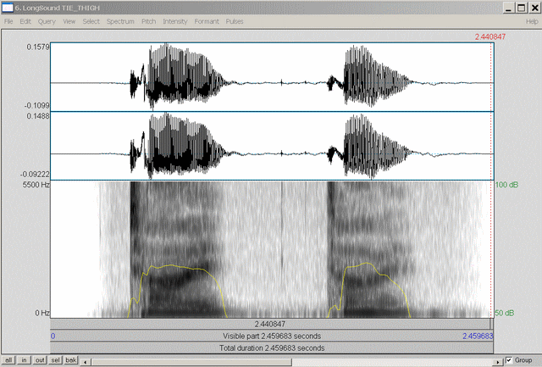This screenshot has width=542, height=367.
Task: Click the horizontal scrollbar left arrow
Action: point(87,361)
